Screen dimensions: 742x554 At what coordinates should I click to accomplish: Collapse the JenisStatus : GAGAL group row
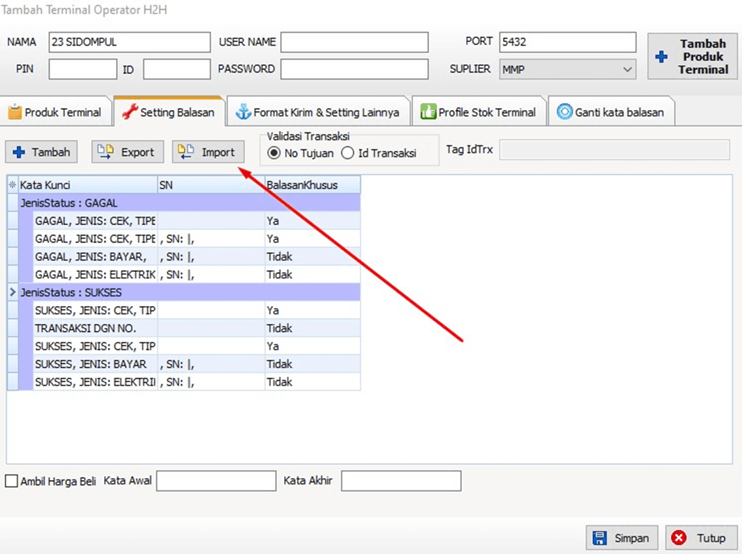(x=13, y=203)
